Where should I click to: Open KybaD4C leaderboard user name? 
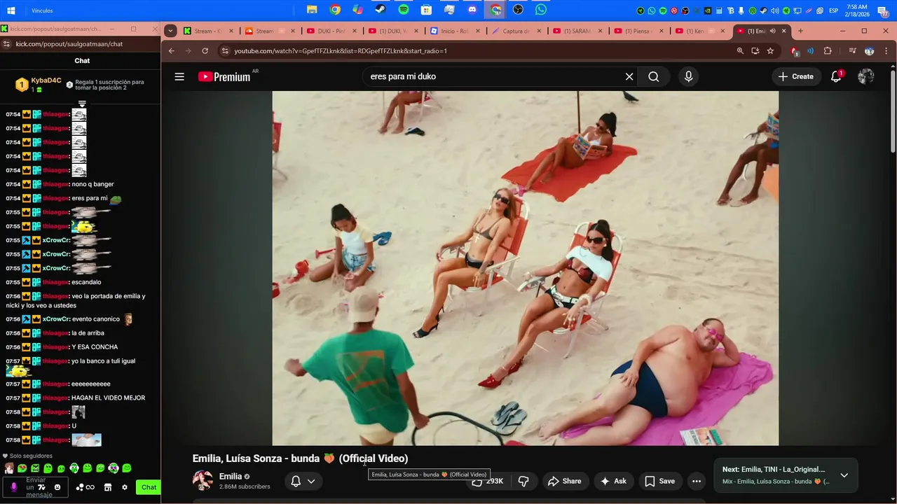pos(46,80)
